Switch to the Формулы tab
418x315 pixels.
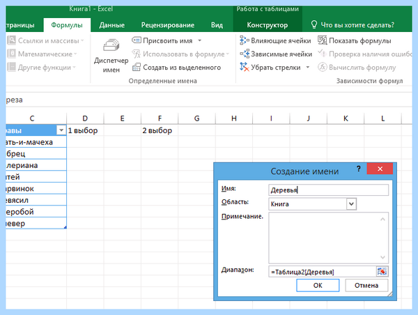(x=67, y=25)
